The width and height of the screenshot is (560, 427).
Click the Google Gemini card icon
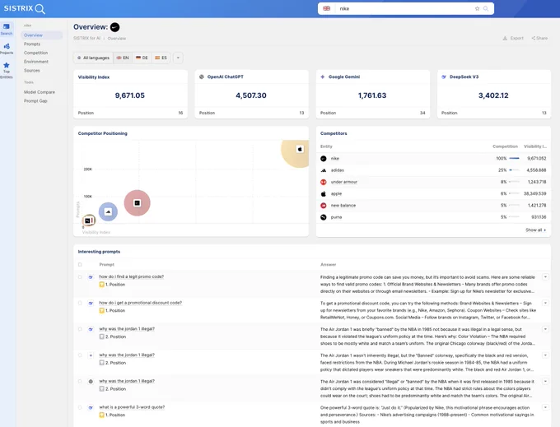coord(323,77)
